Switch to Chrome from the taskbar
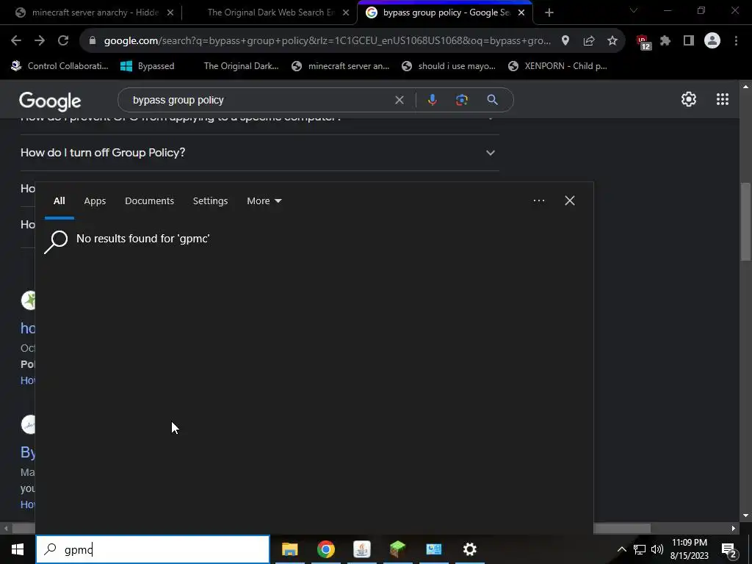 pyautogui.click(x=325, y=549)
